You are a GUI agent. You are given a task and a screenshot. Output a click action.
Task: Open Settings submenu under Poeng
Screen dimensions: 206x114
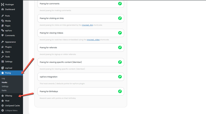[x=5, y=87]
